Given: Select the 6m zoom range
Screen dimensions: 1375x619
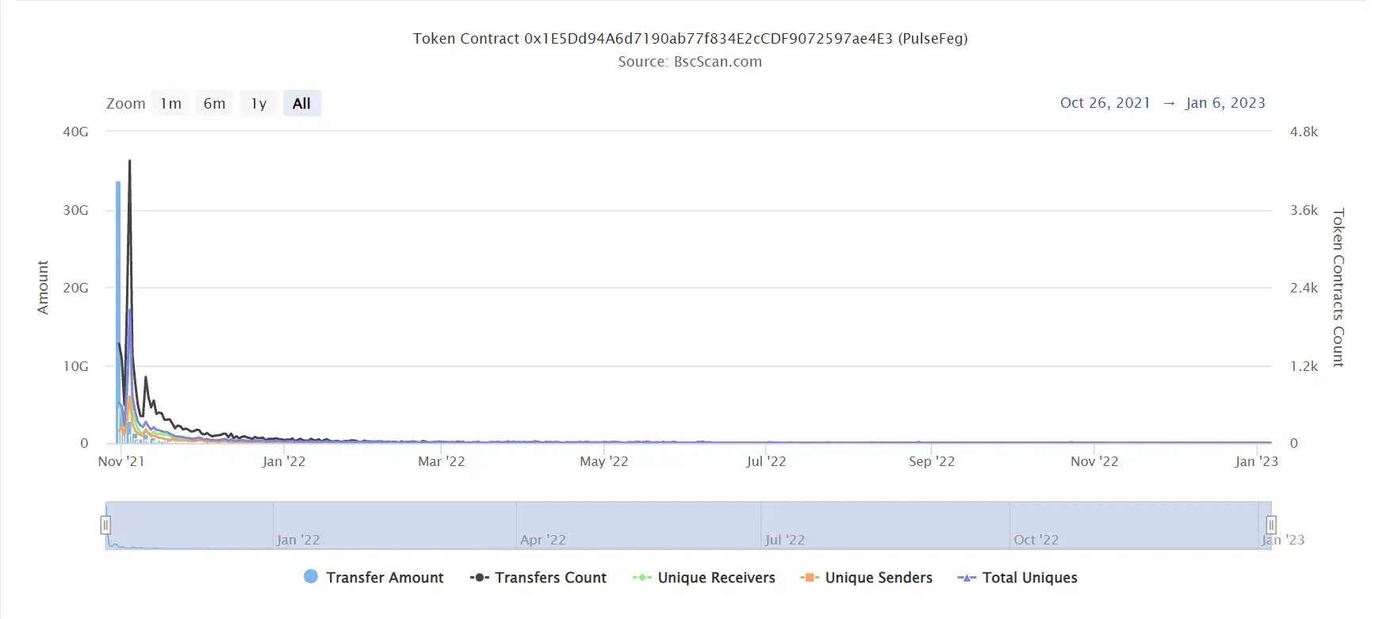Looking at the screenshot, I should click(x=214, y=103).
